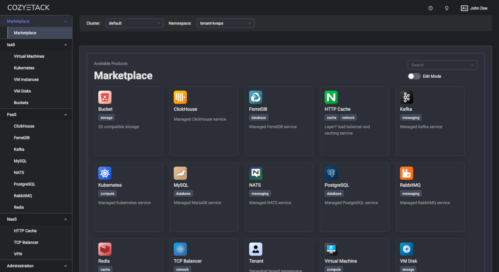The height and width of the screenshot is (272, 499).
Task: Click the Cozystack logo
Action: click(28, 8)
